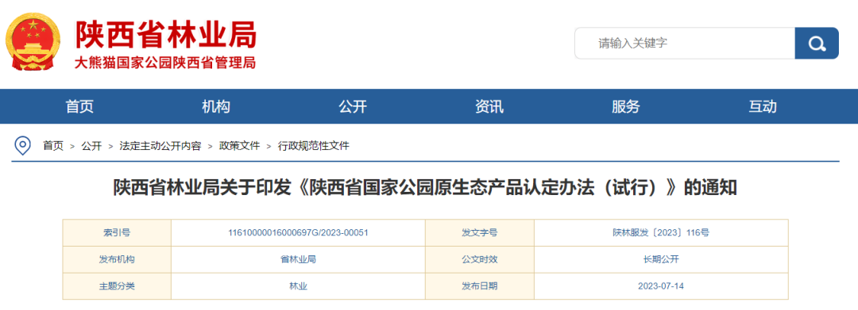
Task: Click the 发布机构 label cell
Action: 117,259
